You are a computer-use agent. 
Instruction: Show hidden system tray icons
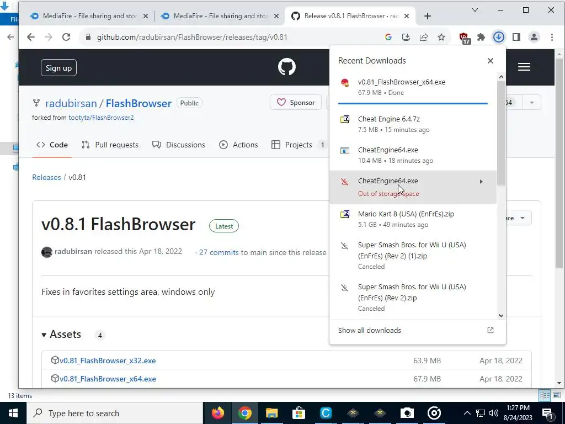pyautogui.click(x=467, y=413)
